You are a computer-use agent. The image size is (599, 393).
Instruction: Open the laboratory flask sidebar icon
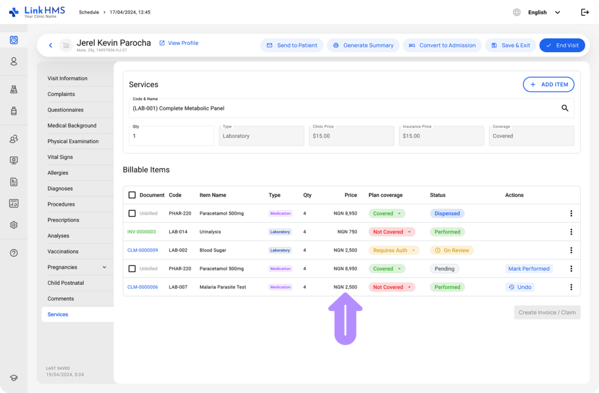point(14,89)
